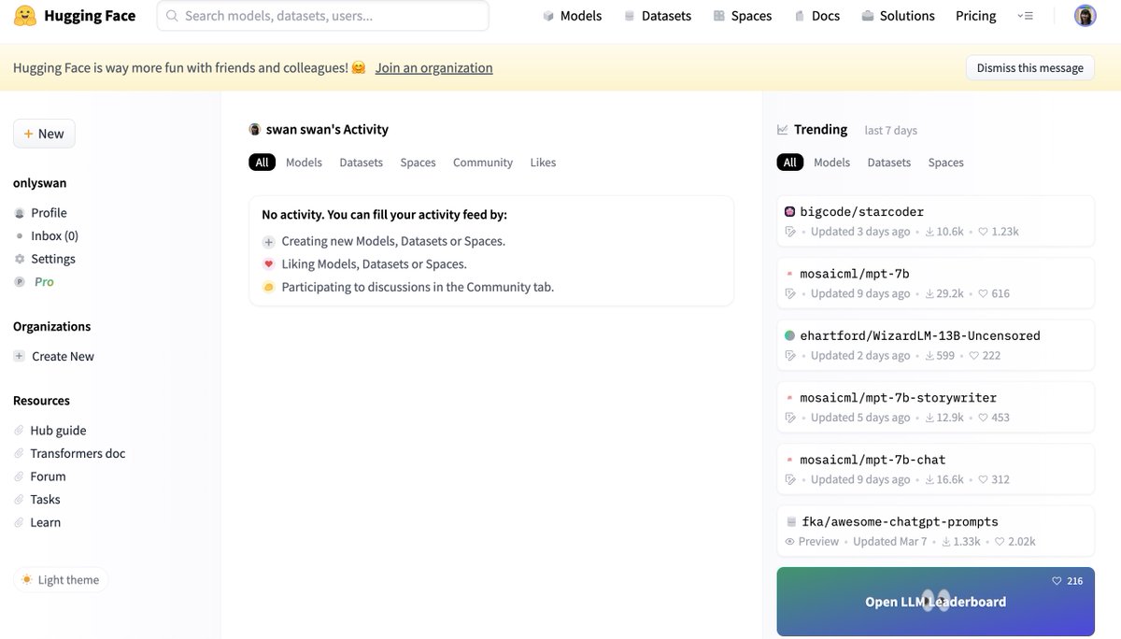Click the Hub guide link icon

[20, 431]
